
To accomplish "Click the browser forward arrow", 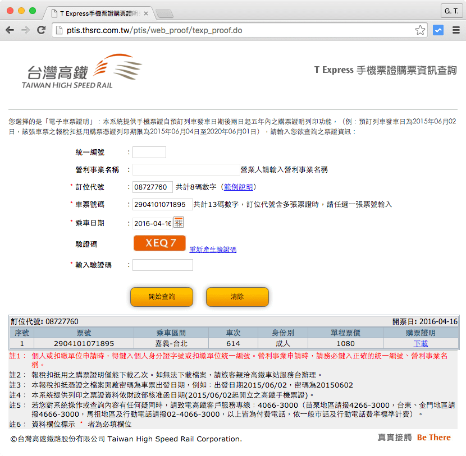I will coord(26,31).
